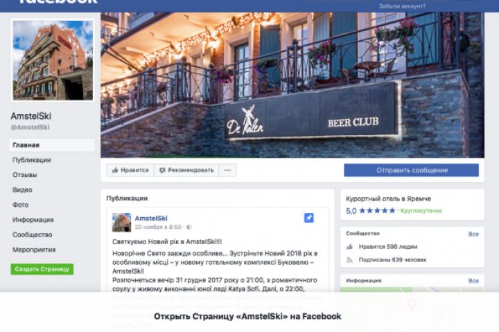Open Публикации in the sidebar
The width and height of the screenshot is (499, 332).
click(x=32, y=160)
